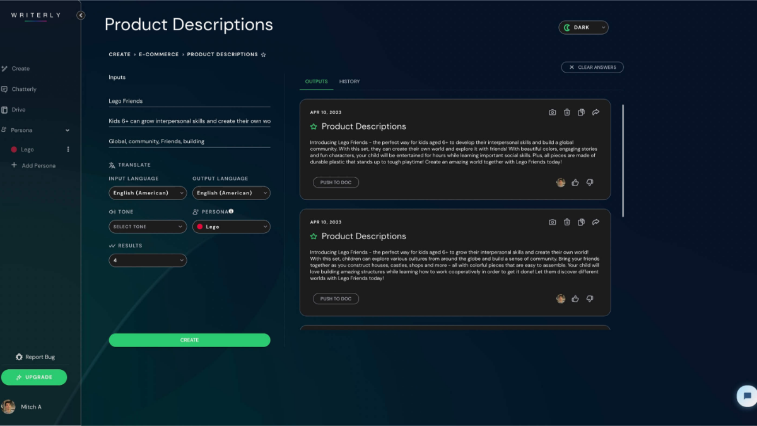Delete the second output with trash icon
This screenshot has width=757, height=426.
point(567,222)
